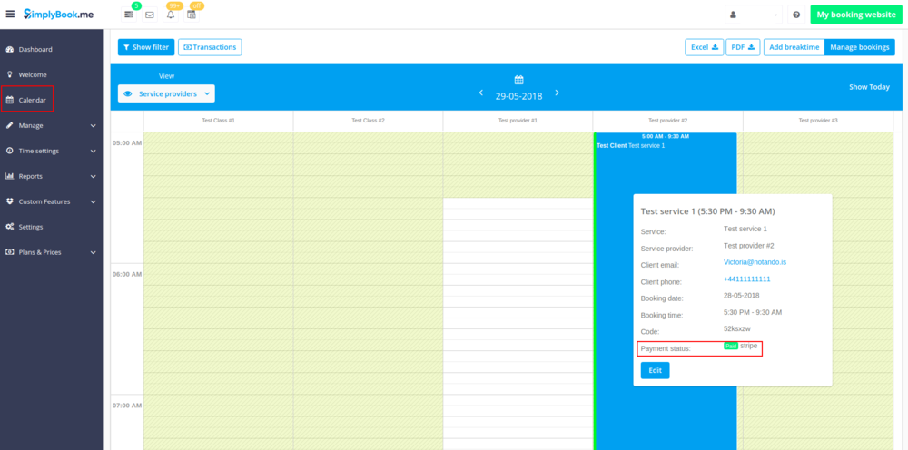908x450 pixels.
Task: Open the envelope messages icon
Action: (150, 15)
